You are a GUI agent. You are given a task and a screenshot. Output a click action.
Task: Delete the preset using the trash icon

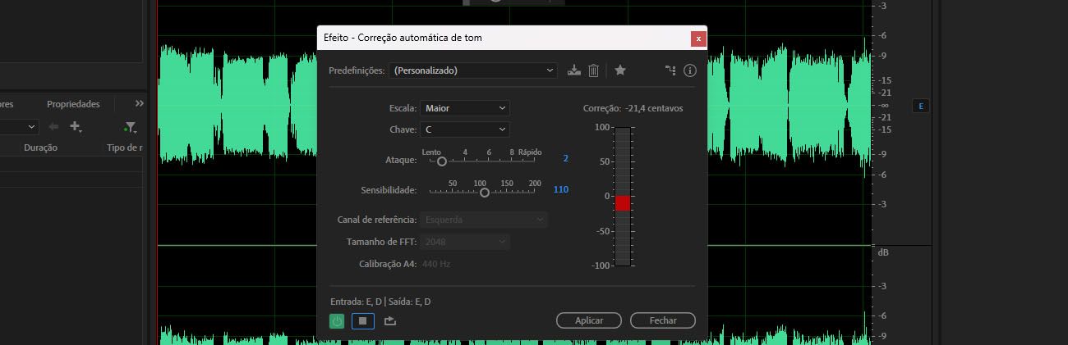[x=594, y=70]
